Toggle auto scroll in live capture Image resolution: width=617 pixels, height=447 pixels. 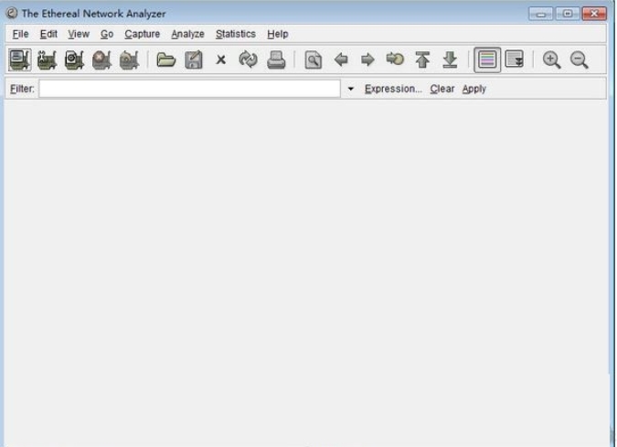[x=515, y=59]
